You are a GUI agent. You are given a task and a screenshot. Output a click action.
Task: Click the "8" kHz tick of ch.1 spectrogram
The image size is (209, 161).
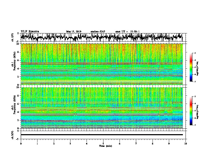(x=18, y=52)
